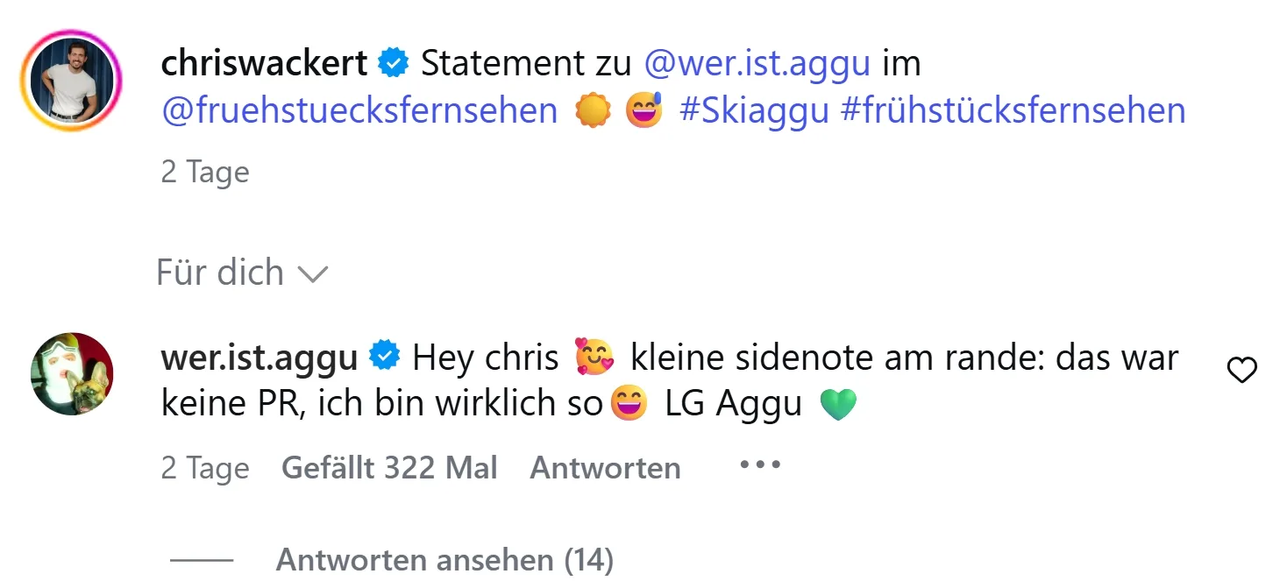Reply to Aggu's comment via Antworten
This screenshot has height=581, width=1280.
(x=605, y=468)
